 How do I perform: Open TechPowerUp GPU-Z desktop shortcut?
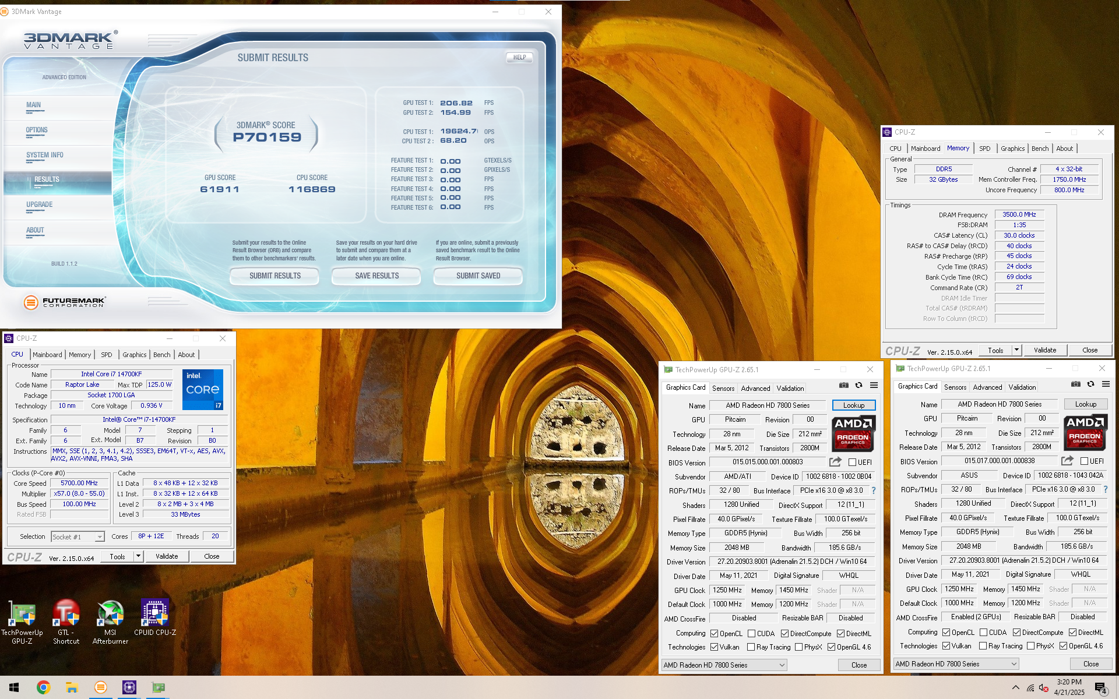pyautogui.click(x=22, y=622)
